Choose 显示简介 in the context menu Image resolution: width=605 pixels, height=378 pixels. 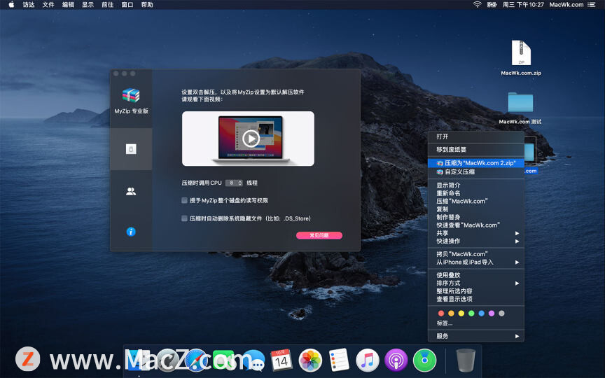pos(475,185)
